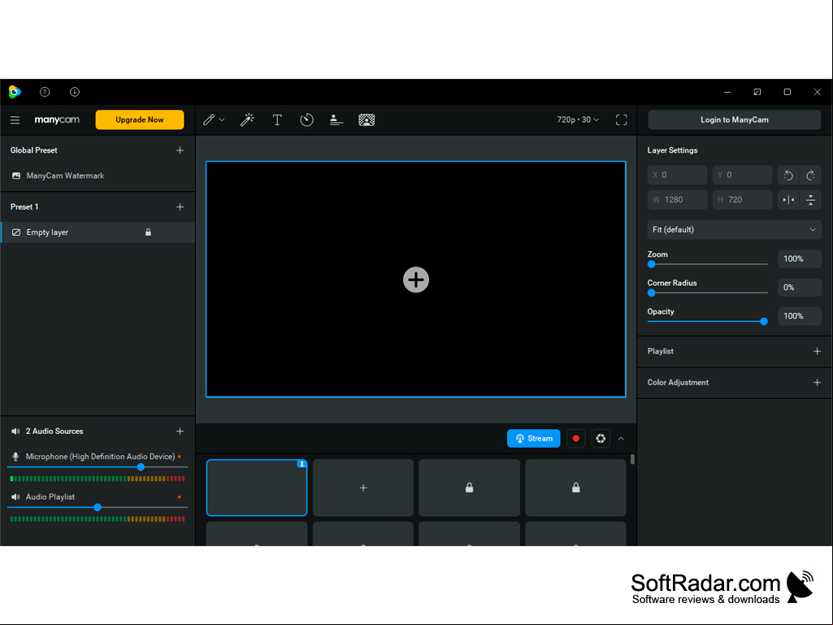Flip the layer horizontally
Viewport: 833px width, 625px height.
(x=788, y=200)
